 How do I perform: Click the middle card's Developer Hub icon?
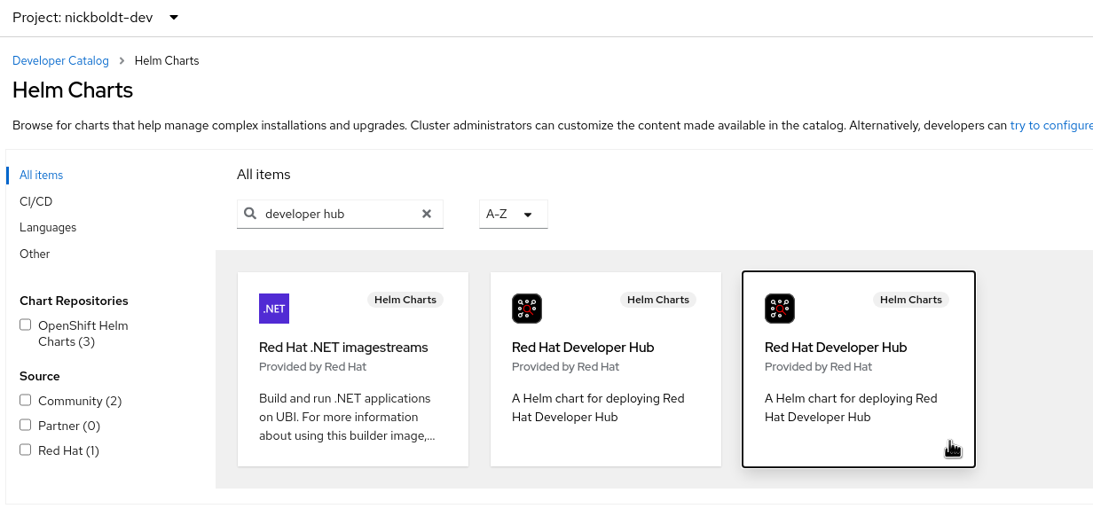pos(527,309)
